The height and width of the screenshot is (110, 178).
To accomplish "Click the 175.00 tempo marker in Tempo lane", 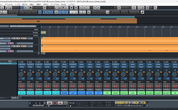I will point(43,32).
